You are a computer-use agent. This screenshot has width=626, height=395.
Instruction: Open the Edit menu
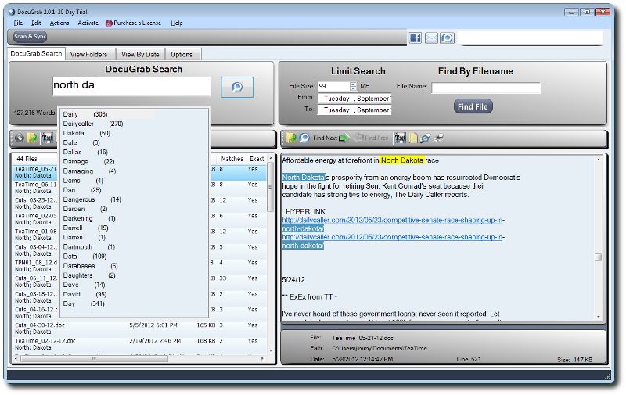click(x=36, y=23)
